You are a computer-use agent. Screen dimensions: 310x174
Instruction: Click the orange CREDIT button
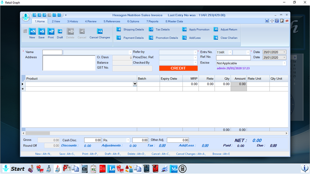coord(178,68)
